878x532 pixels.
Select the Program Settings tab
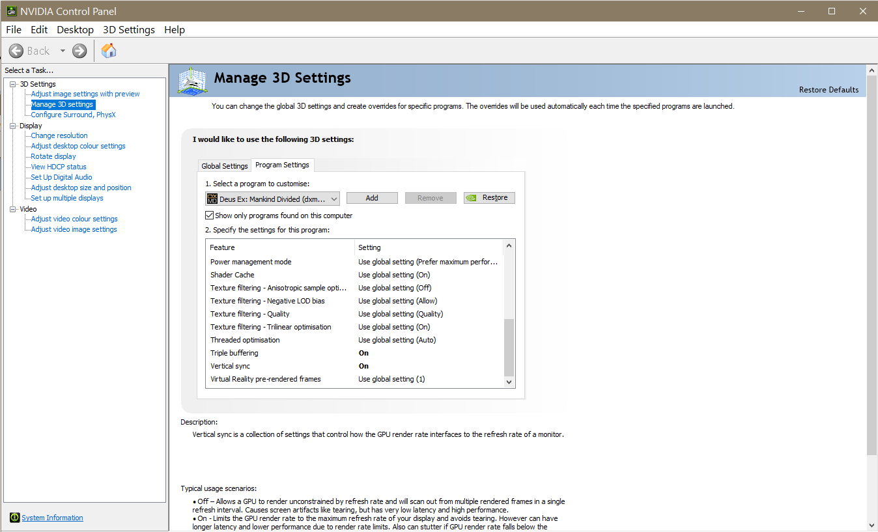point(283,165)
